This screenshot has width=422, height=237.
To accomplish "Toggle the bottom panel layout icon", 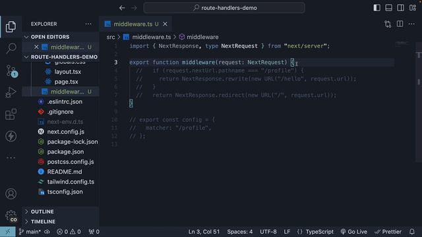I will [388, 8].
